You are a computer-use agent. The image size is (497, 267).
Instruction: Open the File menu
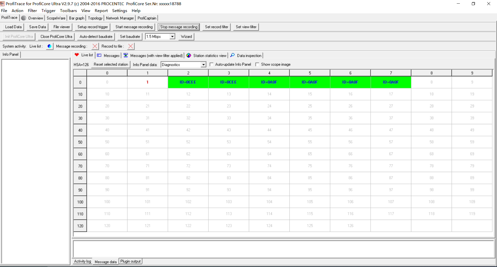coord(4,11)
